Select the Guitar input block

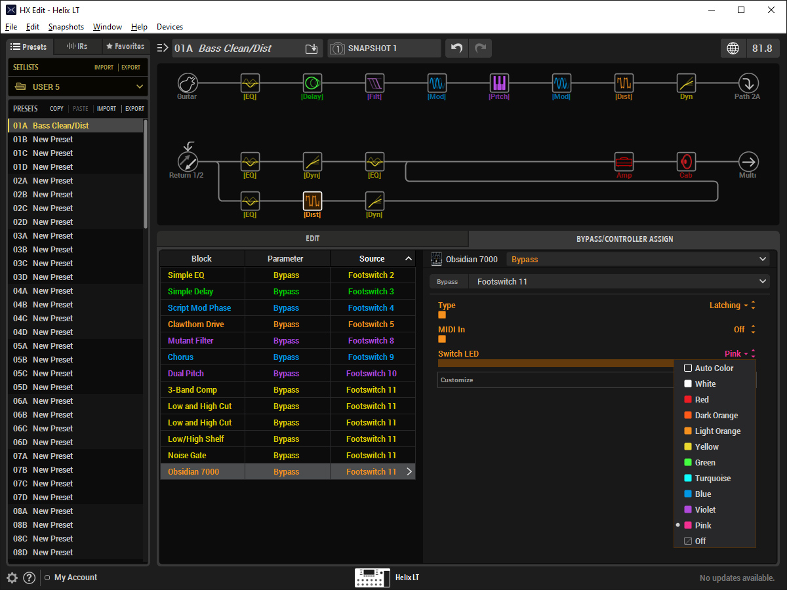click(188, 83)
